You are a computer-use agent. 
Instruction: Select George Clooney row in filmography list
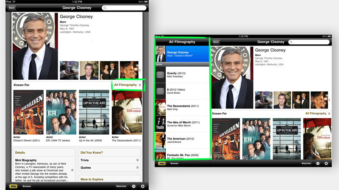(182, 54)
